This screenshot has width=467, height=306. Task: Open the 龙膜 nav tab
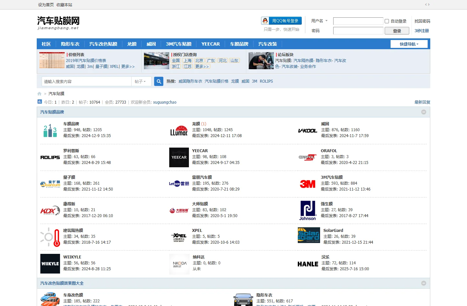click(x=132, y=44)
